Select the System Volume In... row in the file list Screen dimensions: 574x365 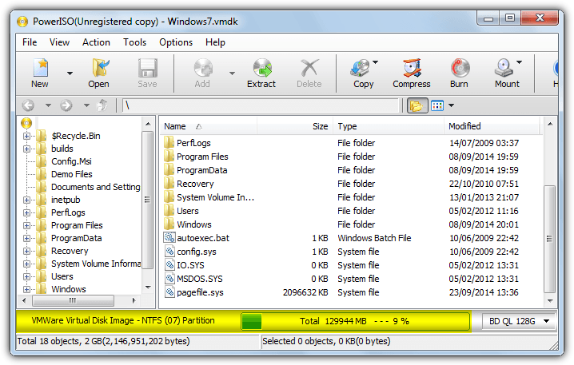(352, 197)
